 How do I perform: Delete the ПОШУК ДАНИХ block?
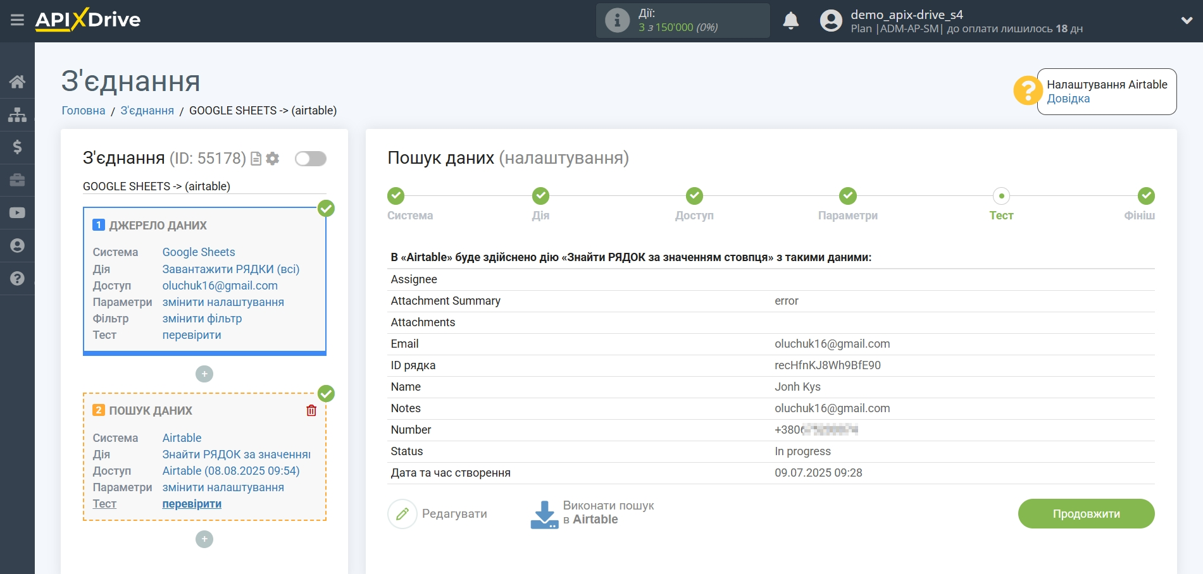coord(311,411)
